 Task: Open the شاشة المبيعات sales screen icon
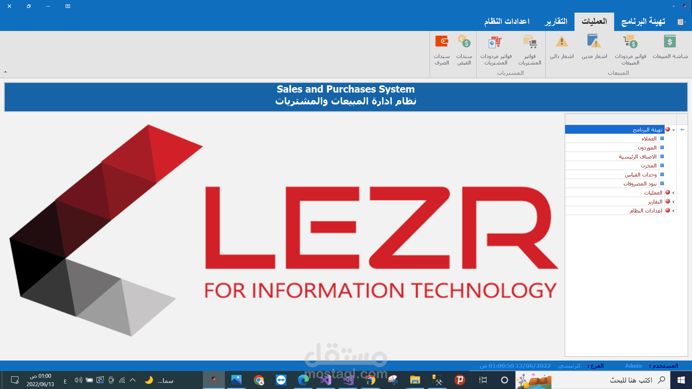670,42
